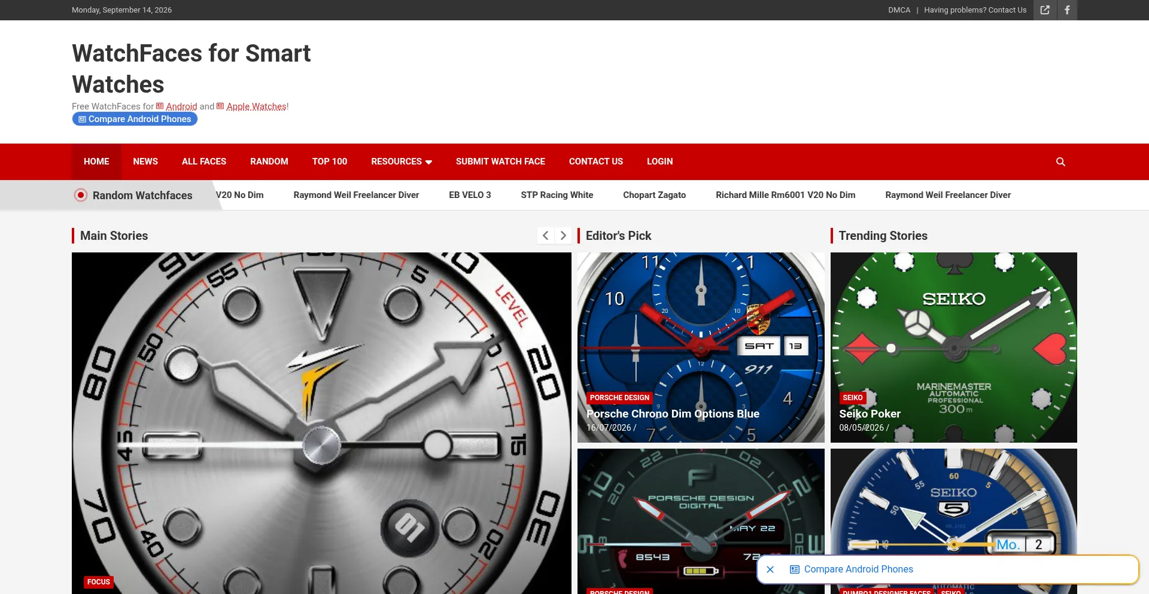1149x594 pixels.
Task: Go to the Home menu item
Action: (96, 162)
